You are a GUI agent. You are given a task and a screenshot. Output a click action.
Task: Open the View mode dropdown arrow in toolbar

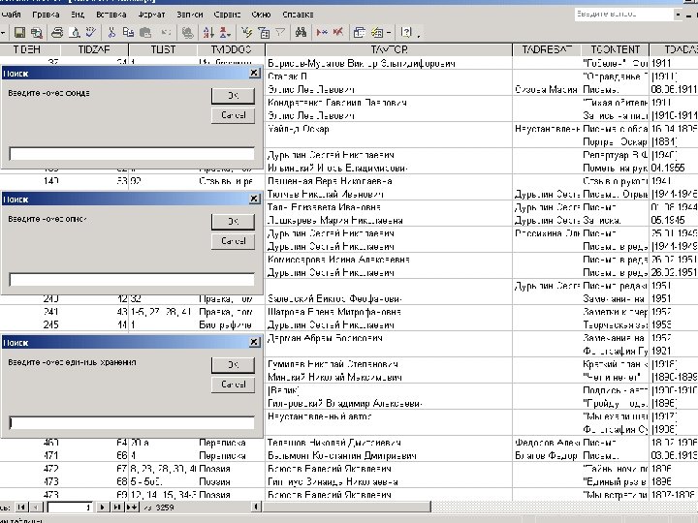click(x=3, y=32)
